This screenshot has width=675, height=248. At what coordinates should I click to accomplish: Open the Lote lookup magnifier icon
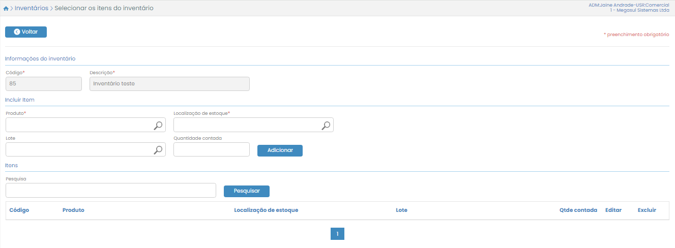point(158,149)
